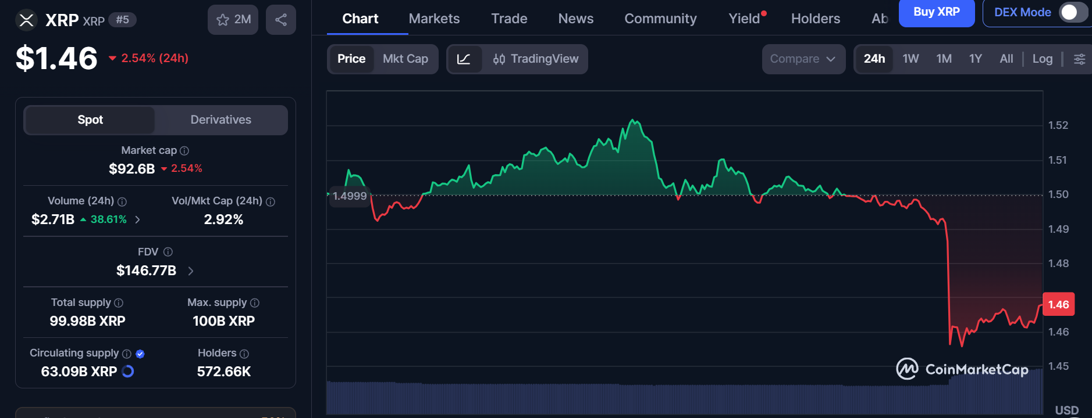Show Max. supply info icon
This screenshot has height=418, width=1092.
[x=255, y=303]
